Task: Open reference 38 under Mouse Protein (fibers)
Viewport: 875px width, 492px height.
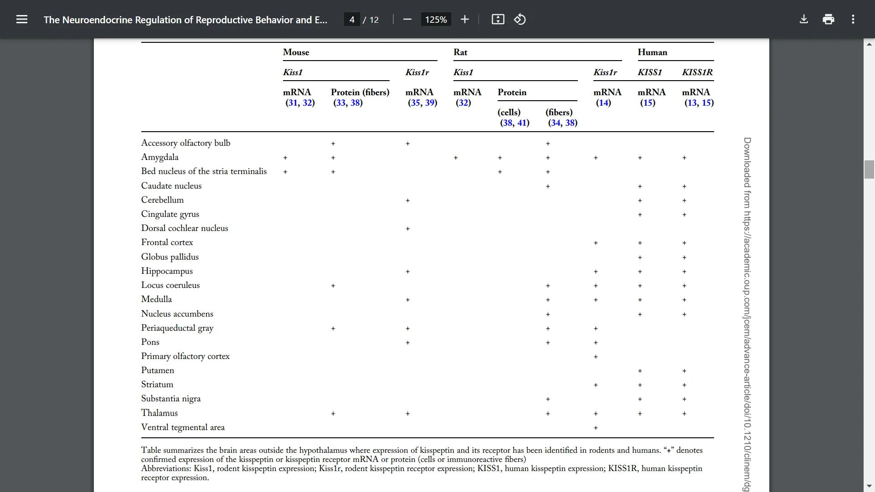Action: [355, 102]
